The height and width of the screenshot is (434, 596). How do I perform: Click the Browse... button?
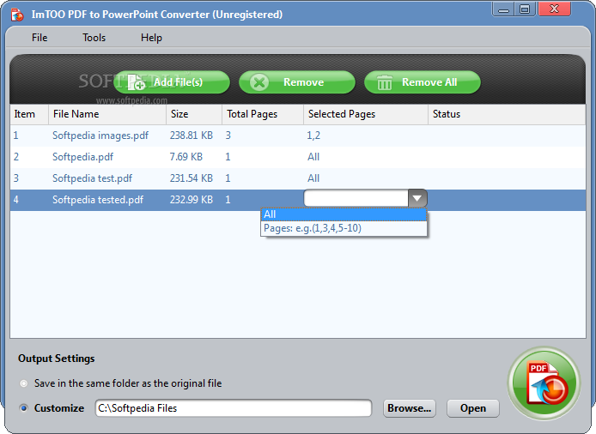pyautogui.click(x=410, y=408)
